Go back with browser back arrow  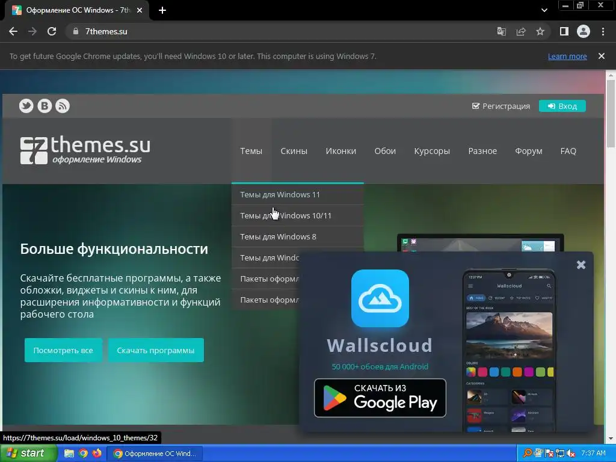click(x=13, y=31)
